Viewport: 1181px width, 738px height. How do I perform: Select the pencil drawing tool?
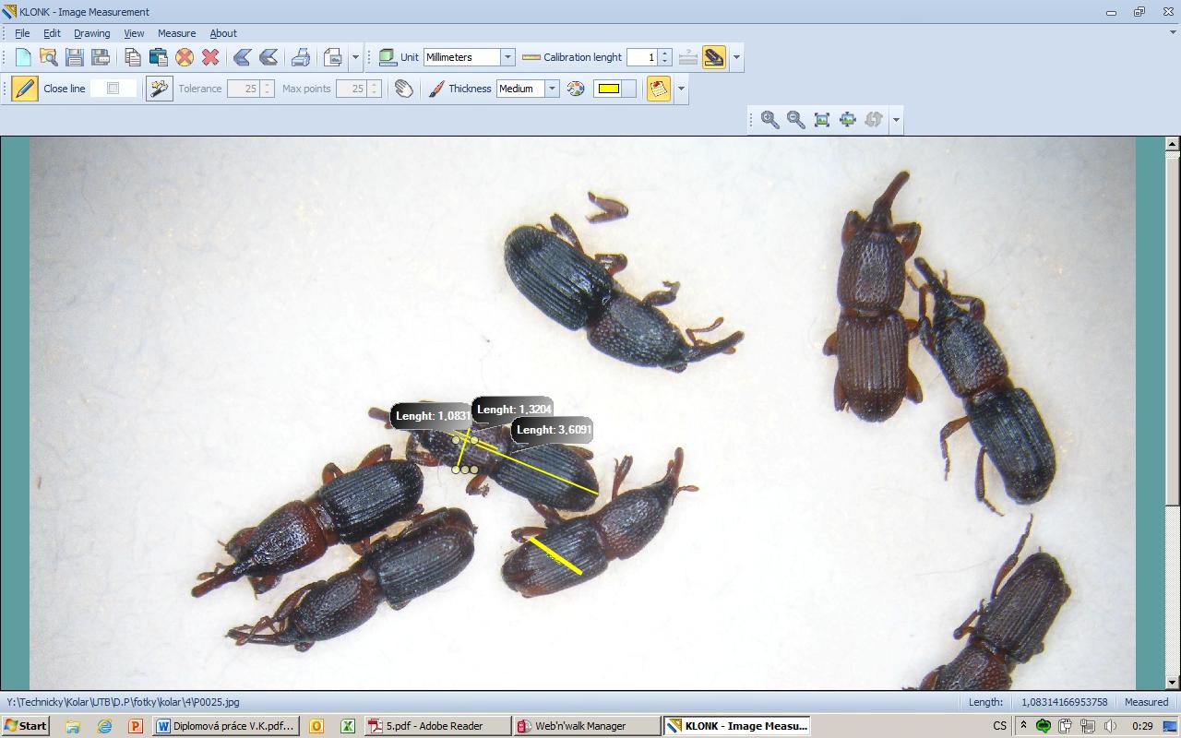point(25,89)
